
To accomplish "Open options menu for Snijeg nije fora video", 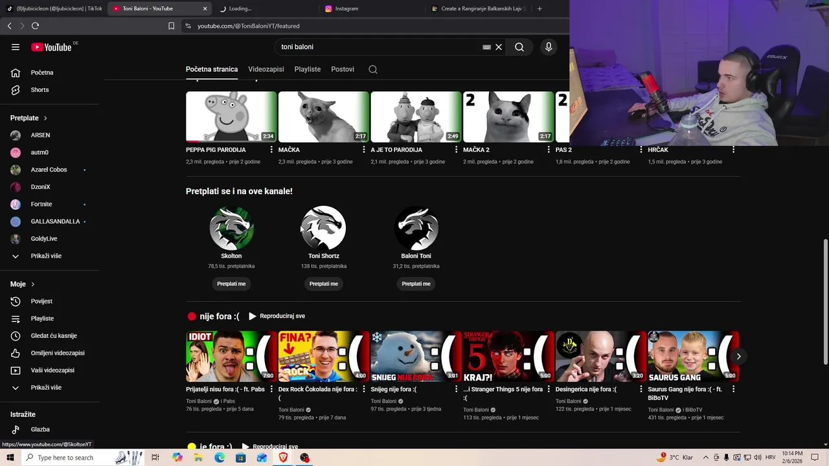I will (x=456, y=389).
